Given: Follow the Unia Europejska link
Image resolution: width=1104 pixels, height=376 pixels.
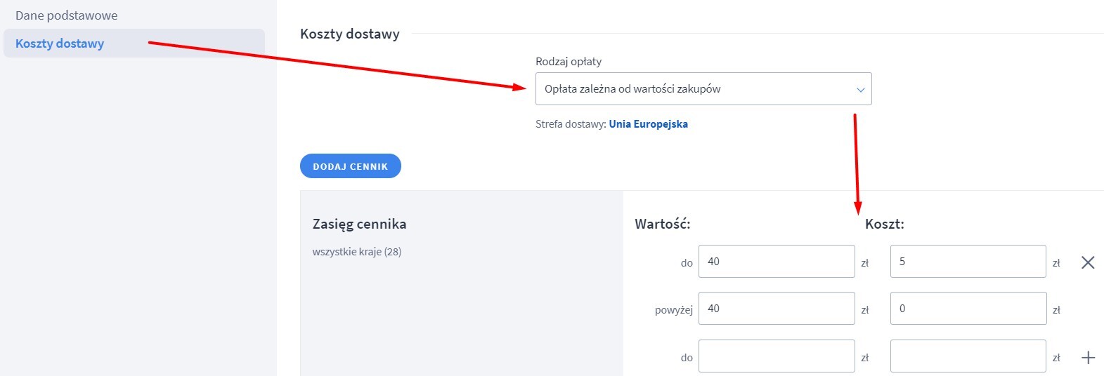Looking at the screenshot, I should (648, 124).
